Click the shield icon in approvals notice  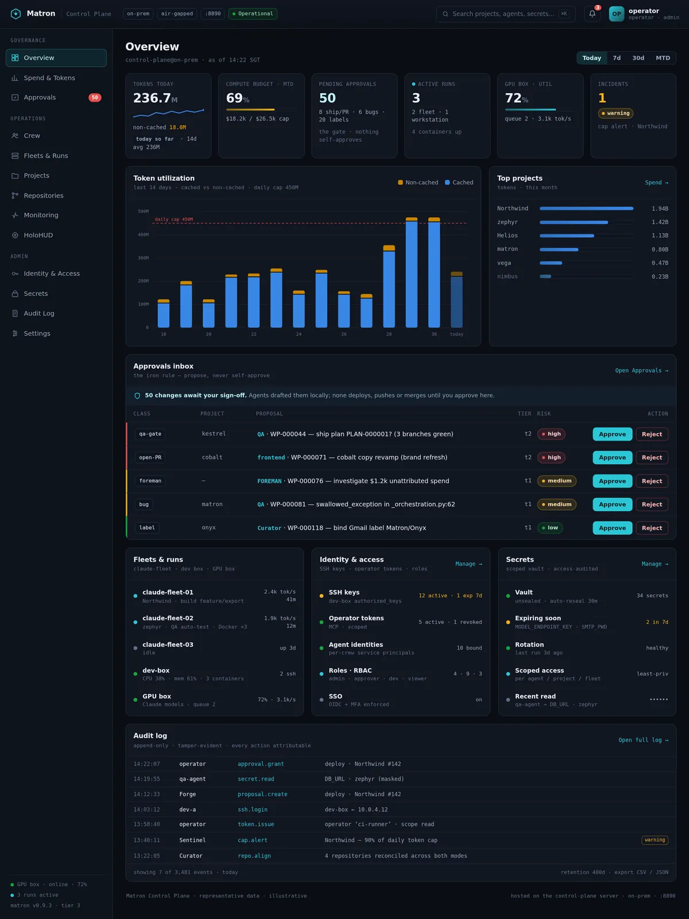click(x=137, y=396)
